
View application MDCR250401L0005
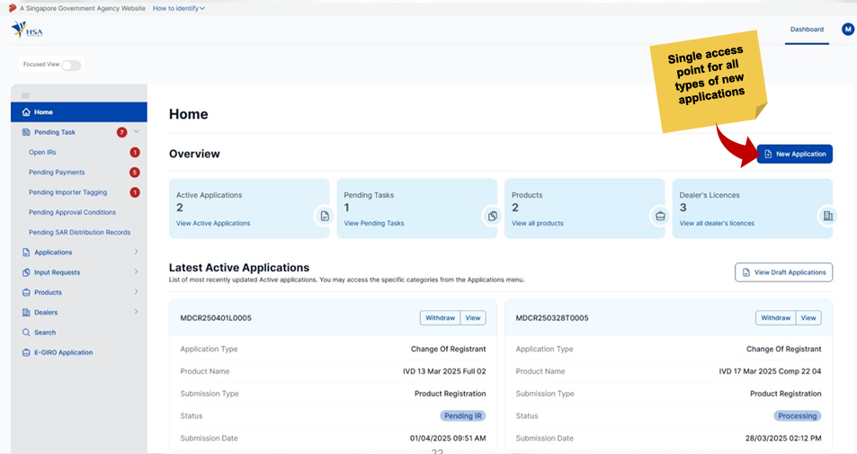473,318
